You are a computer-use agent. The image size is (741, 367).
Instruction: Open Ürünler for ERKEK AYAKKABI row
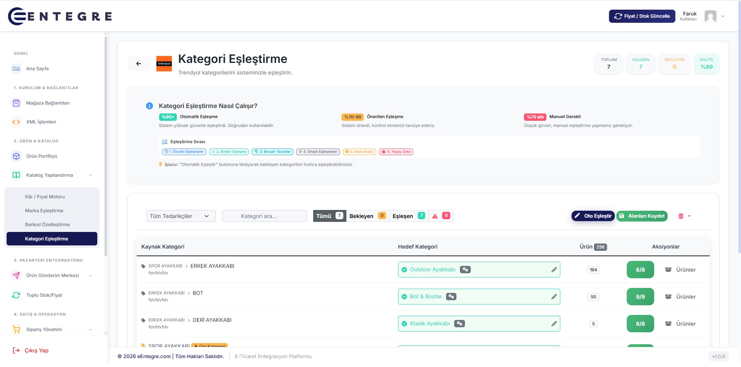680,270
